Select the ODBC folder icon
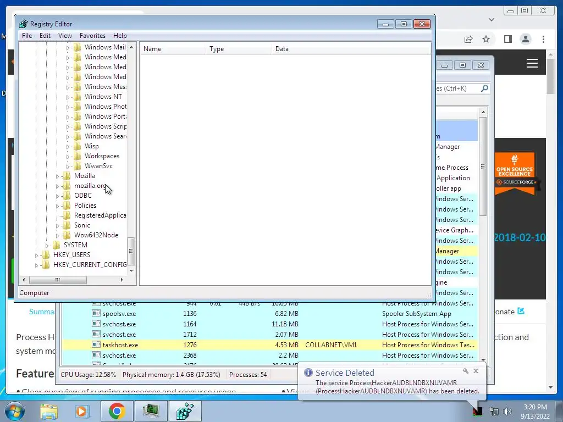Image resolution: width=563 pixels, height=422 pixels. click(67, 196)
